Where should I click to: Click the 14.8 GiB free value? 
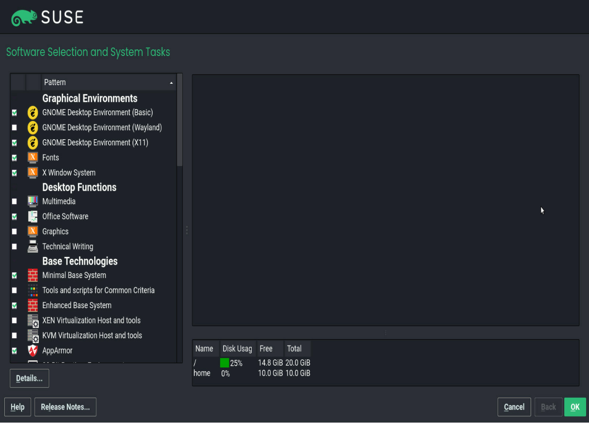pyautogui.click(x=270, y=363)
